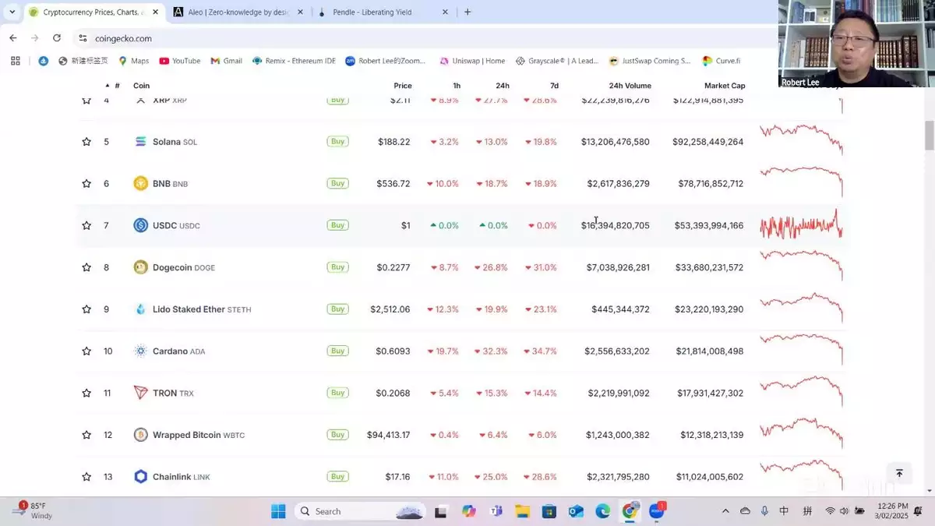
Task: Go back using the browser back arrow
Action: click(13, 38)
